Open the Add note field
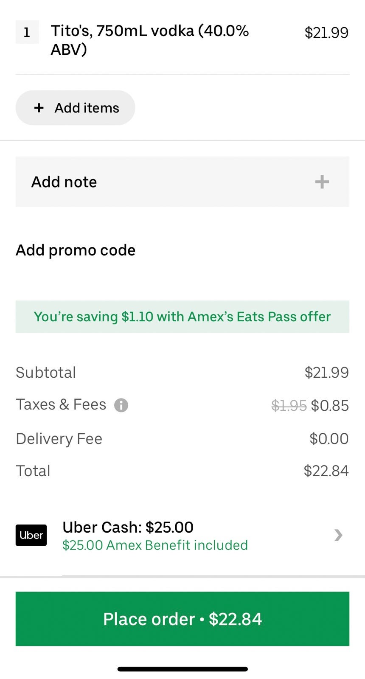 170,182
